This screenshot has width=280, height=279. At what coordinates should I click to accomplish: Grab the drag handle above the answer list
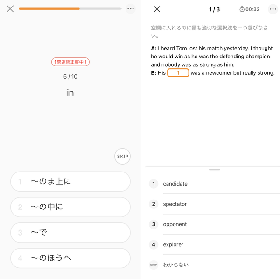[215, 169]
